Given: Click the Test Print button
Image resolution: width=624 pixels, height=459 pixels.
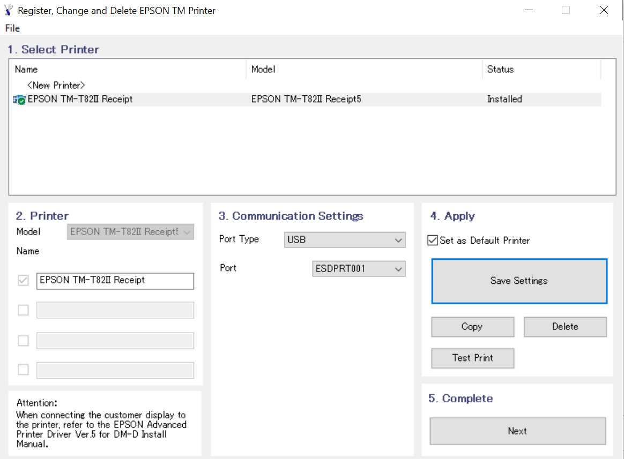Looking at the screenshot, I should [473, 358].
